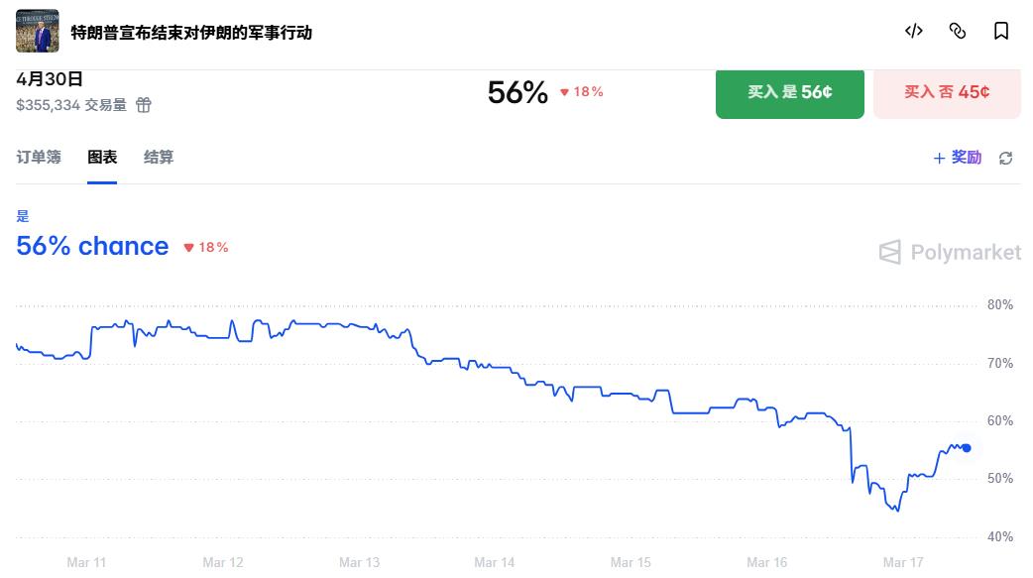Open the market thumbnail image

38,31
